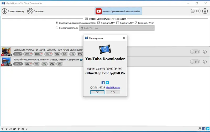Viewport: 210px width, 132px height.
Task: Follow the MediaHuman link
Action: [x=113, y=87]
